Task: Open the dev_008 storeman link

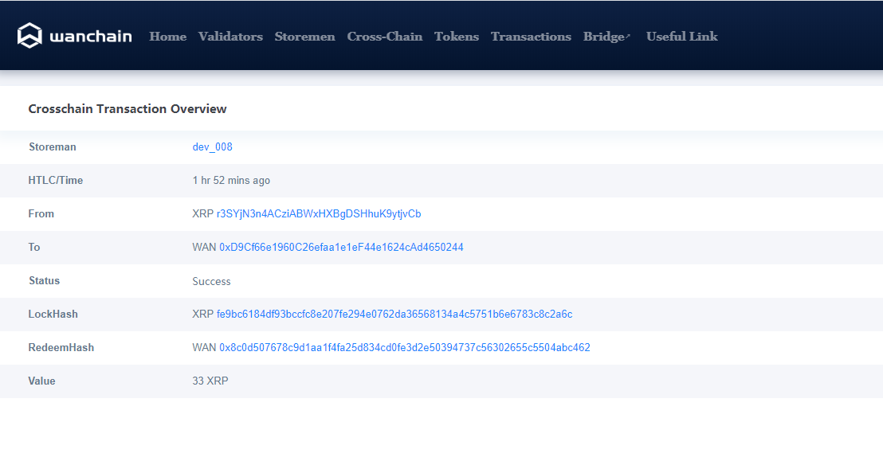Action: click(x=212, y=147)
